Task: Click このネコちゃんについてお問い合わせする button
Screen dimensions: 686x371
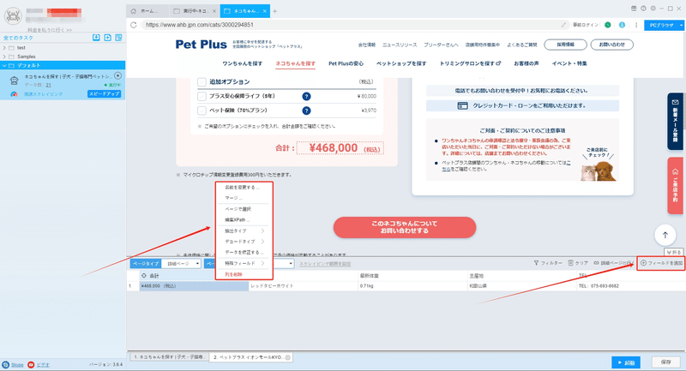Action: pyautogui.click(x=404, y=227)
